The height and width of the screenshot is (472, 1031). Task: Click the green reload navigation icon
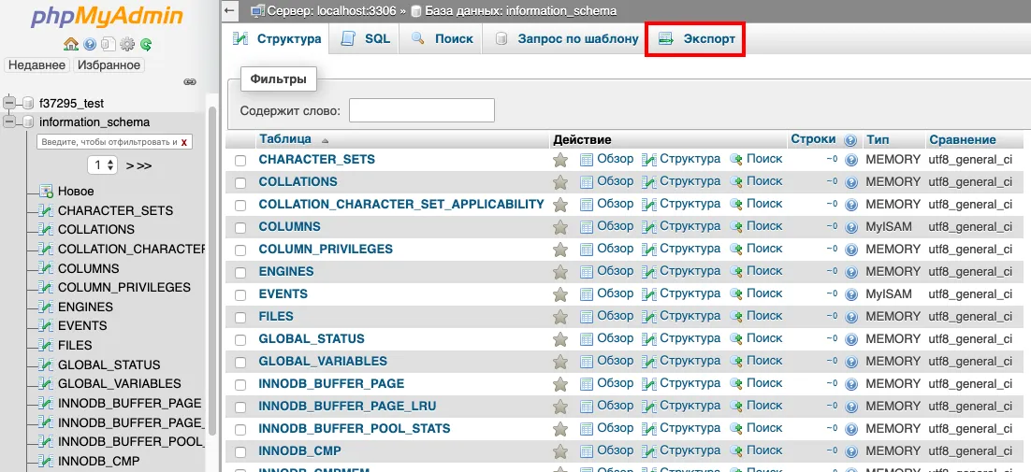point(146,44)
